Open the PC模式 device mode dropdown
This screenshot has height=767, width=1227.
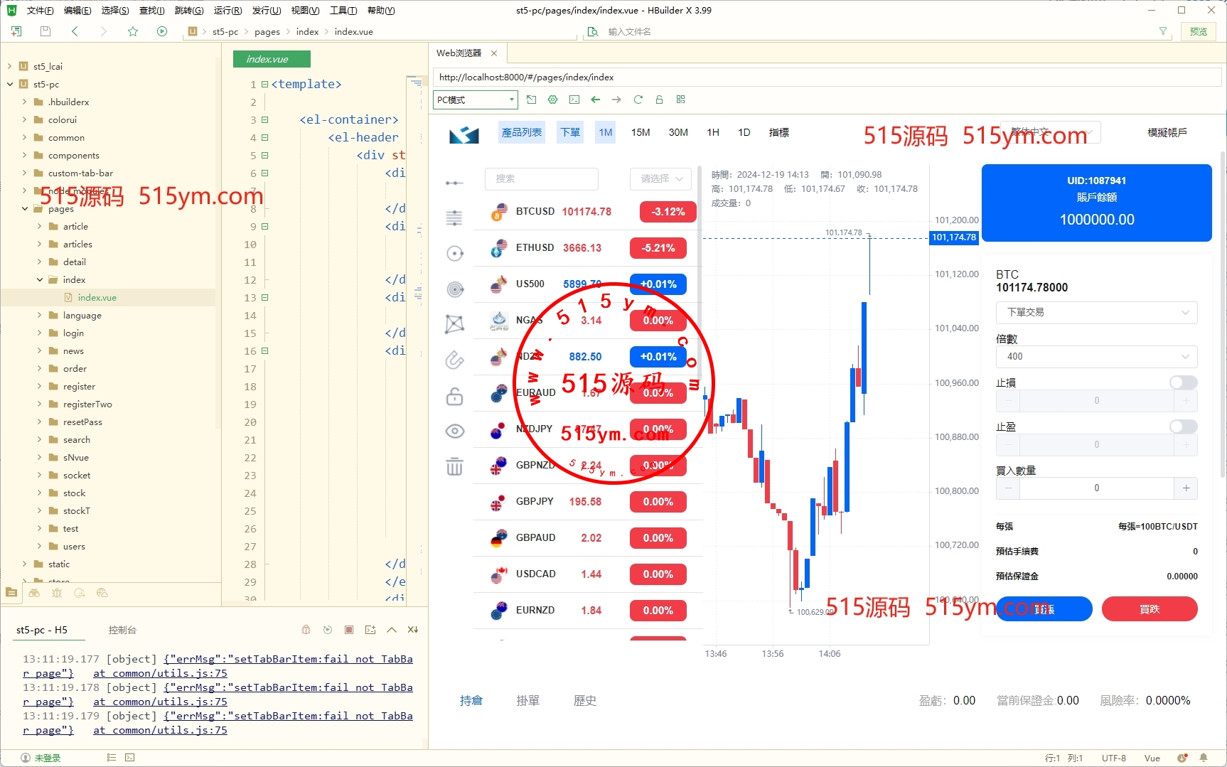tap(475, 100)
